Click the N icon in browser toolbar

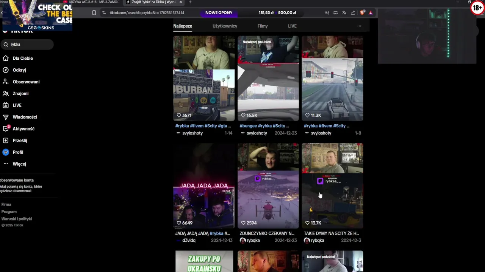(327, 12)
